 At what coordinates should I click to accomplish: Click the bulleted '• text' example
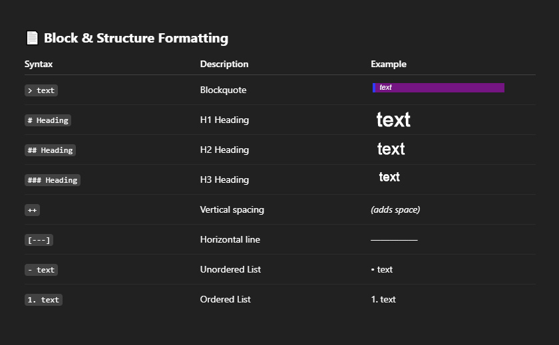(382, 270)
